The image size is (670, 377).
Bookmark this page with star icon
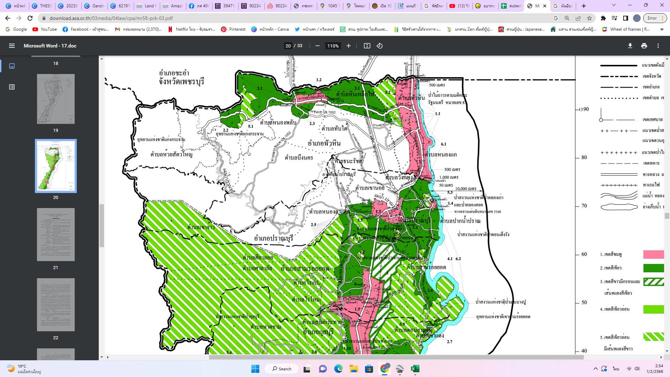point(589,18)
